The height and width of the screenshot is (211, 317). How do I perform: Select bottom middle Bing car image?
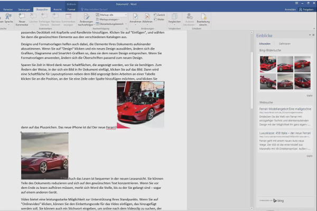(285, 81)
